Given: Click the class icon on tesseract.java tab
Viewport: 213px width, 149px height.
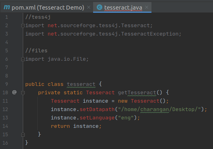Looking at the screenshot, I should [99, 7].
